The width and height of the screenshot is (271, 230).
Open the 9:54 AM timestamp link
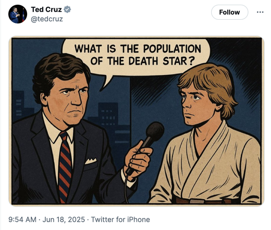[x=22, y=220]
